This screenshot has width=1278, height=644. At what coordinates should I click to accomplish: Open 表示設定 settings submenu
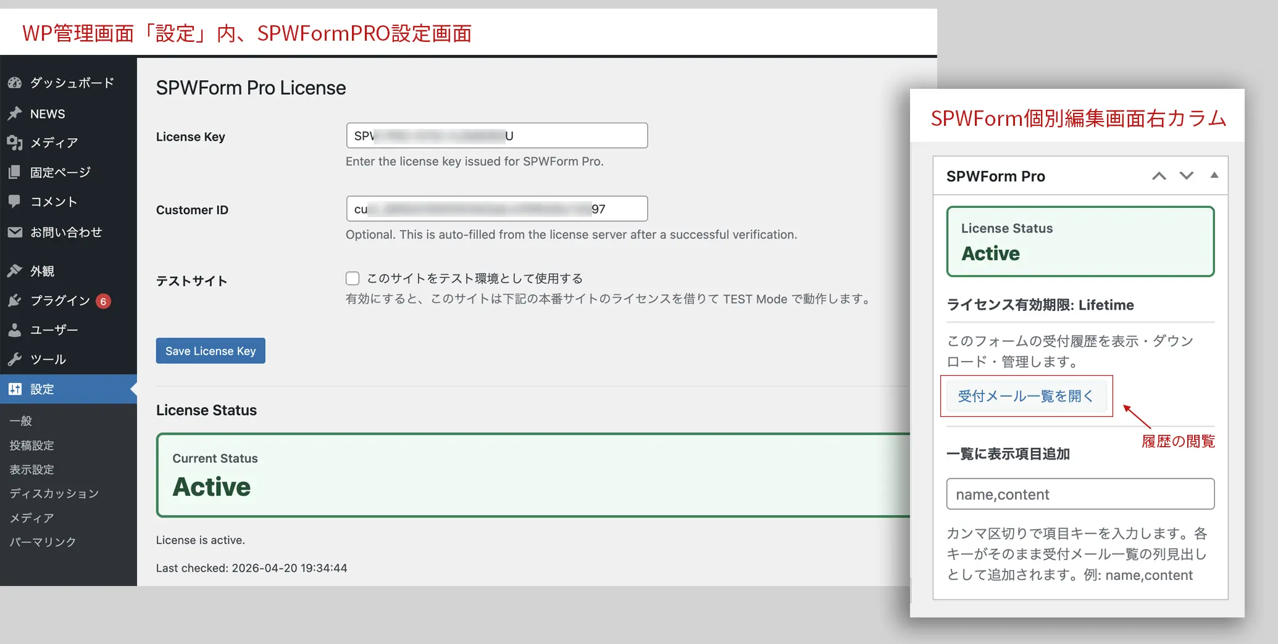pos(32,469)
